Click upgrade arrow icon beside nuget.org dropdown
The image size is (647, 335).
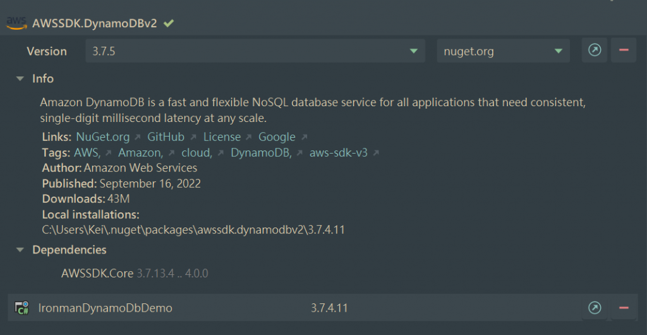pos(595,51)
